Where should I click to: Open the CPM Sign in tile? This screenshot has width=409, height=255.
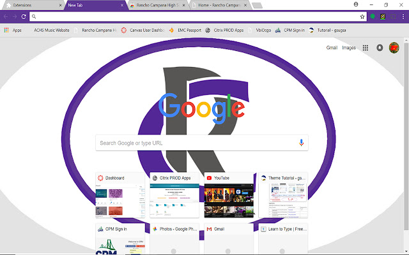[x=120, y=239]
